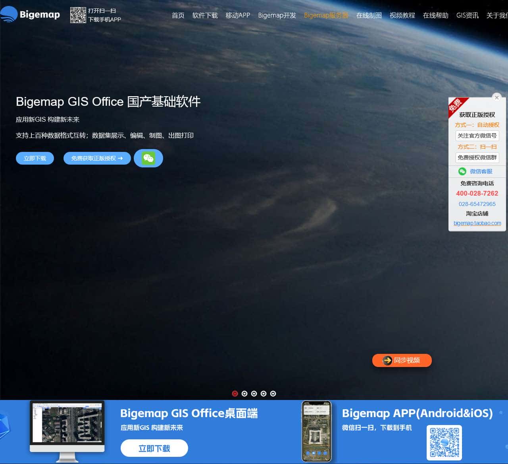
Task: Click the hero 立即下载 button
Action: pyautogui.click(x=35, y=158)
